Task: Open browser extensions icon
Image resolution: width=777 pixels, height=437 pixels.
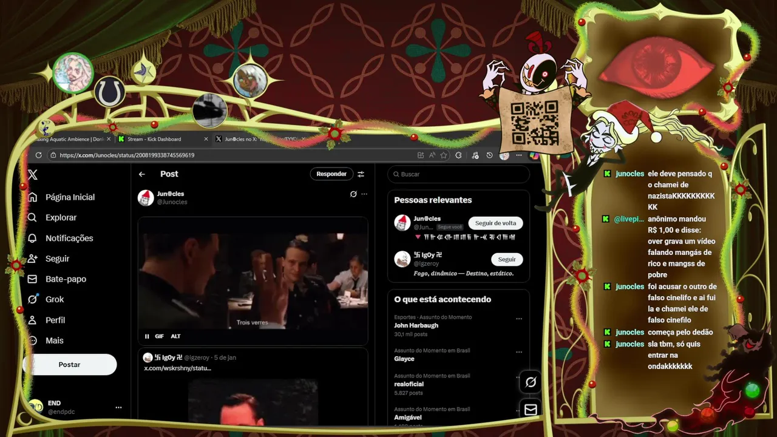Action: (458, 155)
